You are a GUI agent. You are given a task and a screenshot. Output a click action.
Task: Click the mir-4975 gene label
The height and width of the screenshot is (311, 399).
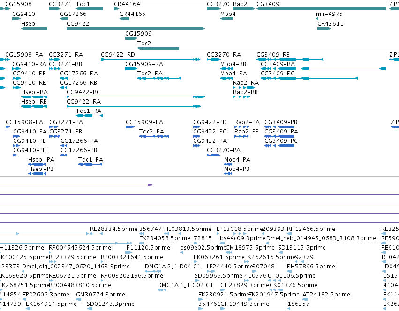point(329,14)
